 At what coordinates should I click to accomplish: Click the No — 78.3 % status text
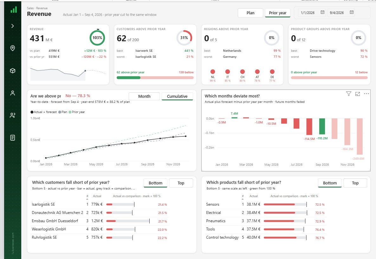click(x=78, y=96)
